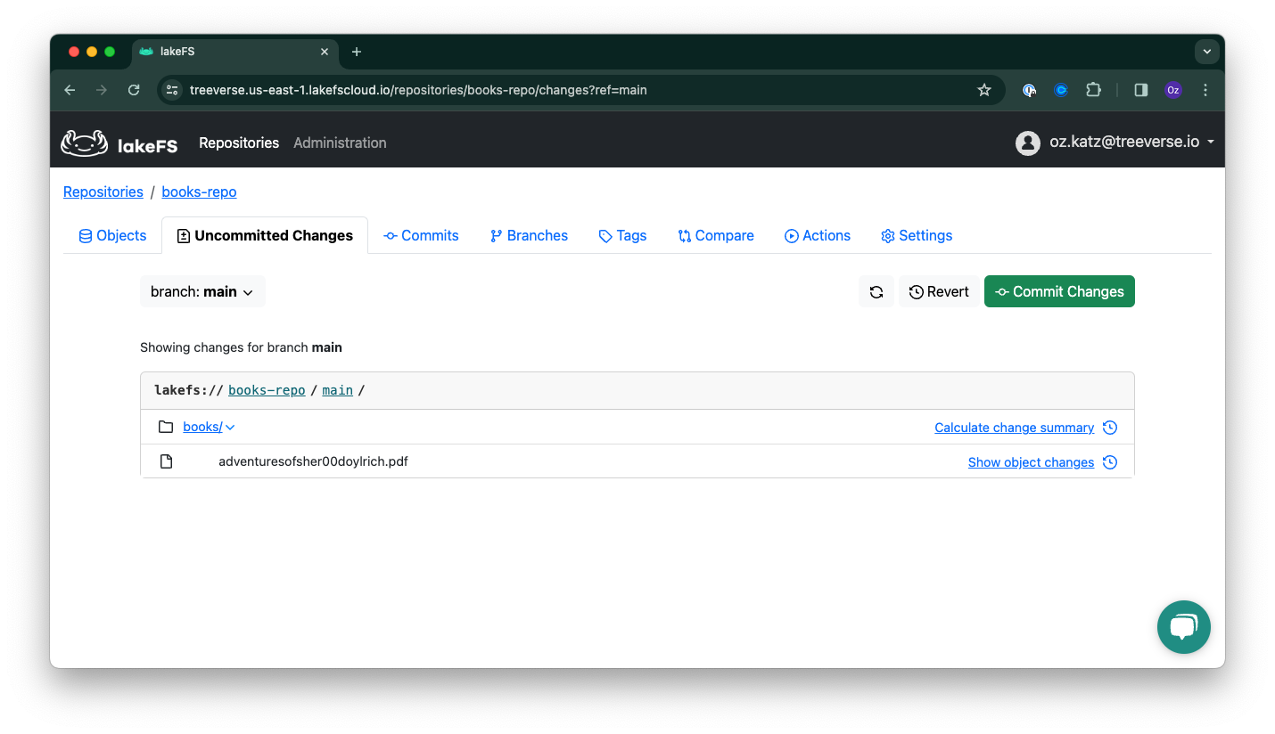Close the lakeFS browser tab
The height and width of the screenshot is (734, 1275).
point(325,52)
